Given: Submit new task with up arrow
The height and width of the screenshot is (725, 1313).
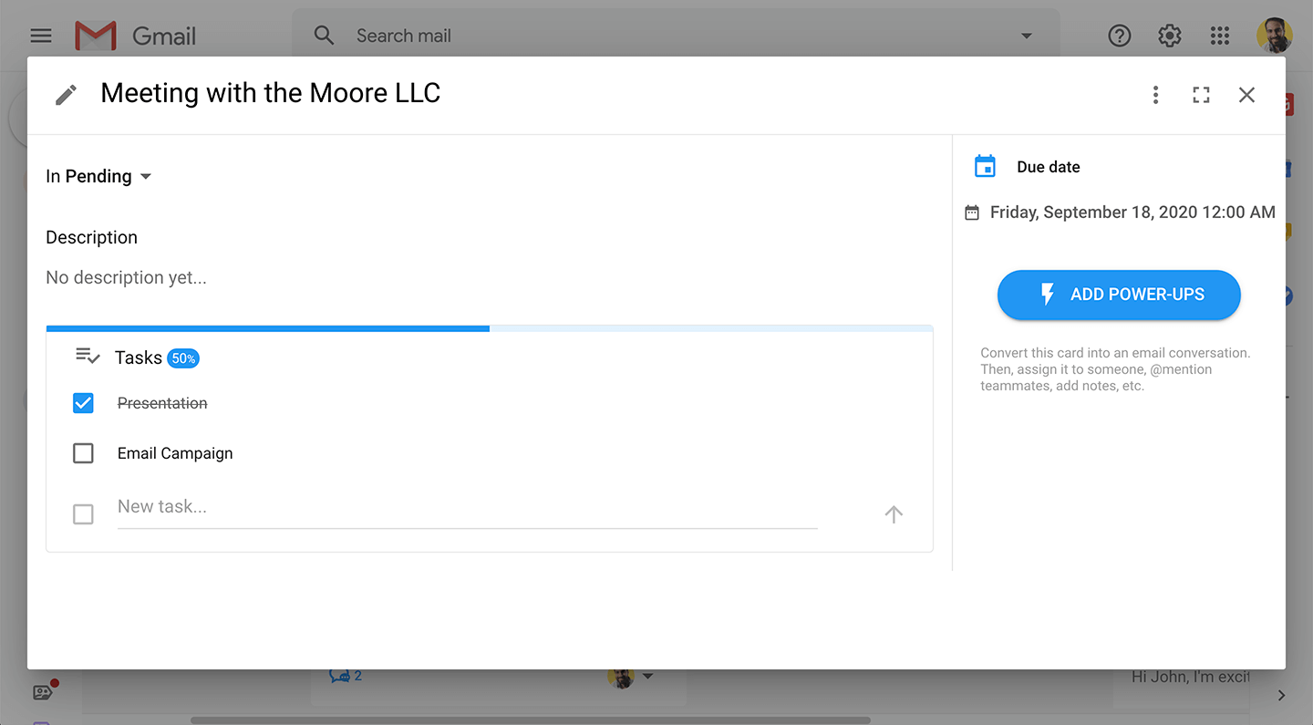Looking at the screenshot, I should tap(894, 514).
